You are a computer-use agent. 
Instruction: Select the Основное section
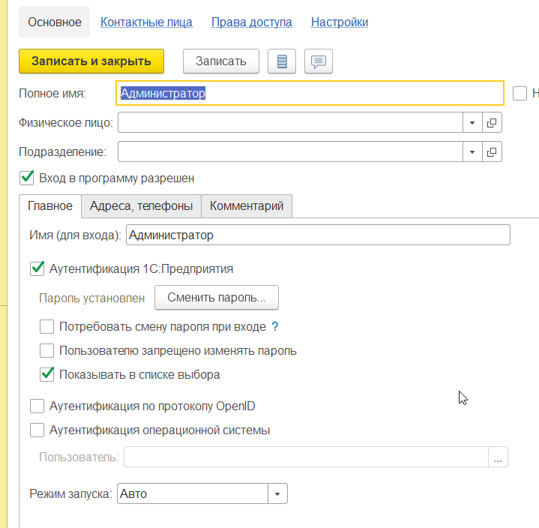point(54,22)
